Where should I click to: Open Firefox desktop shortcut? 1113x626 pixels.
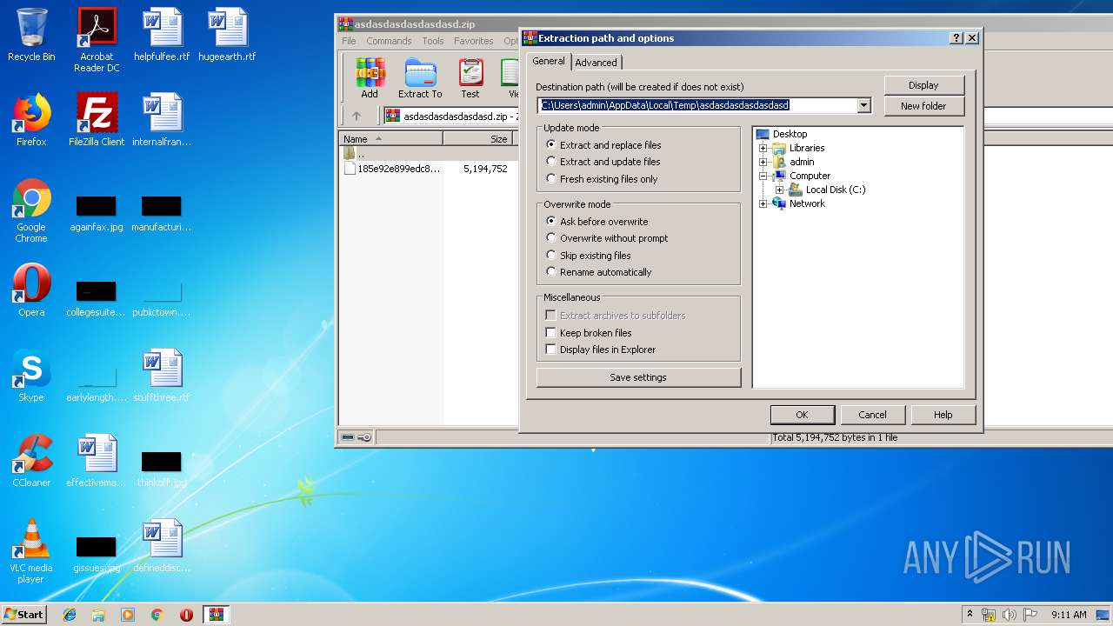(x=31, y=120)
